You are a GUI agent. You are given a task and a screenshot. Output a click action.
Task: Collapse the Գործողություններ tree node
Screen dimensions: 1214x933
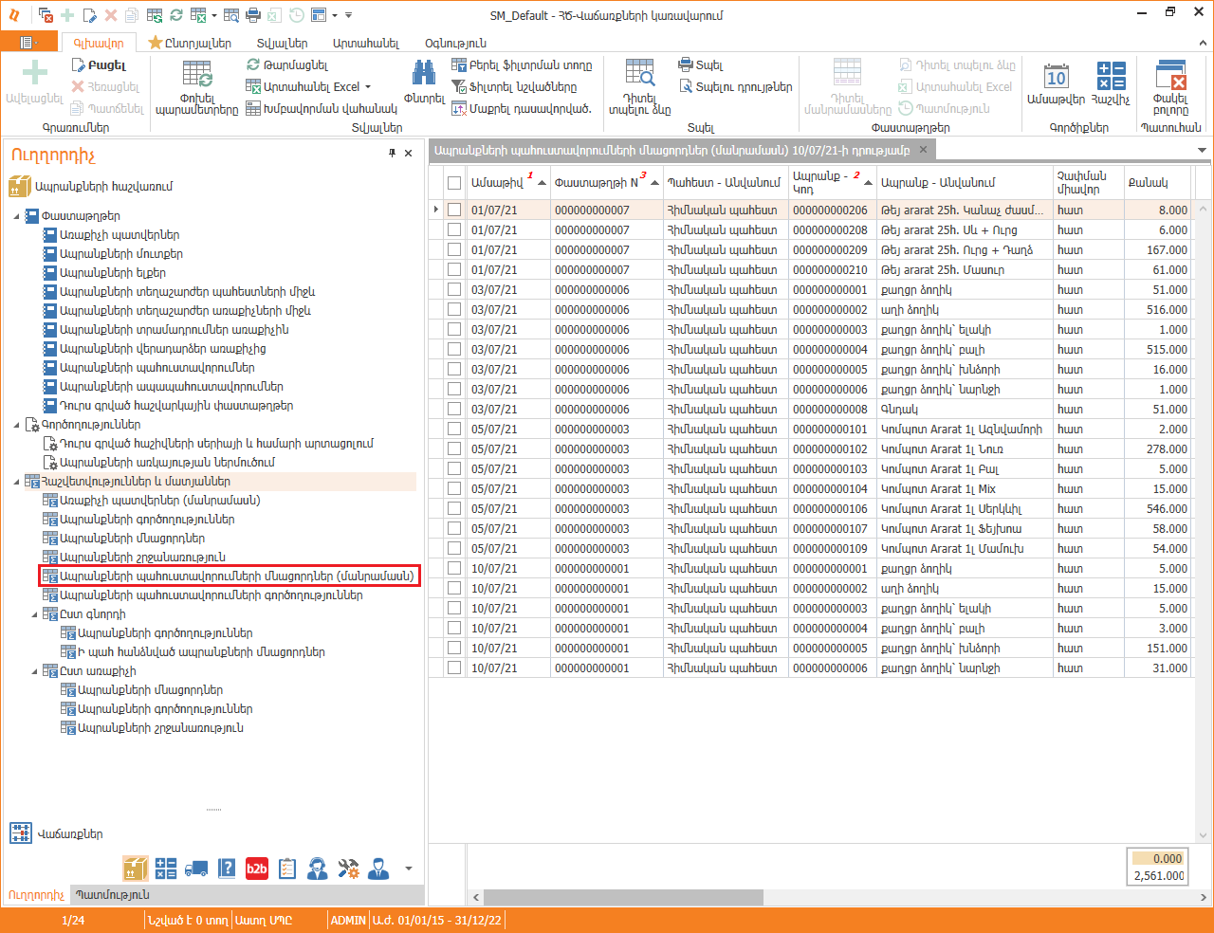pos(16,425)
